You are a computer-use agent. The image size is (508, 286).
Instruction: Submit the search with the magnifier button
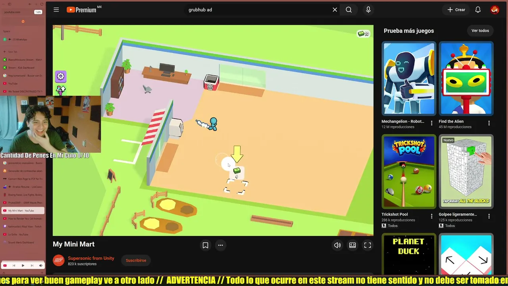point(349,10)
